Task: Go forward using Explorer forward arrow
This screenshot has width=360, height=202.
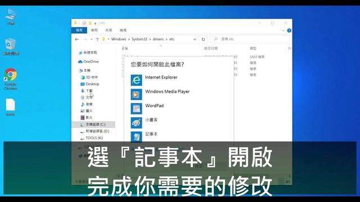Action: click(x=85, y=39)
